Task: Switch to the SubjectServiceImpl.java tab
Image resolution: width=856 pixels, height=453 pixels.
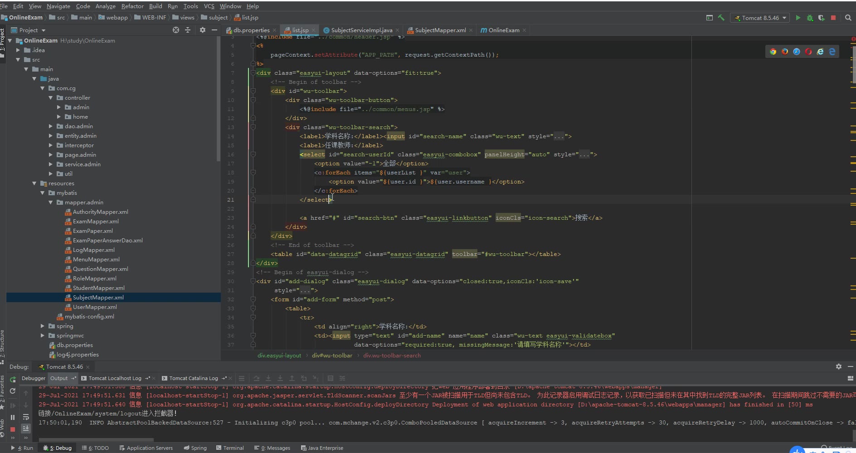Action: 361,30
